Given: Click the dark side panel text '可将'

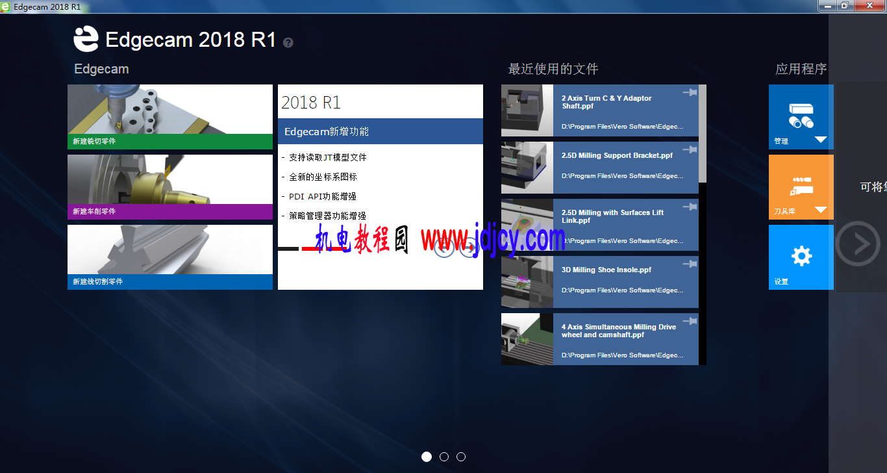Looking at the screenshot, I should click(x=873, y=187).
